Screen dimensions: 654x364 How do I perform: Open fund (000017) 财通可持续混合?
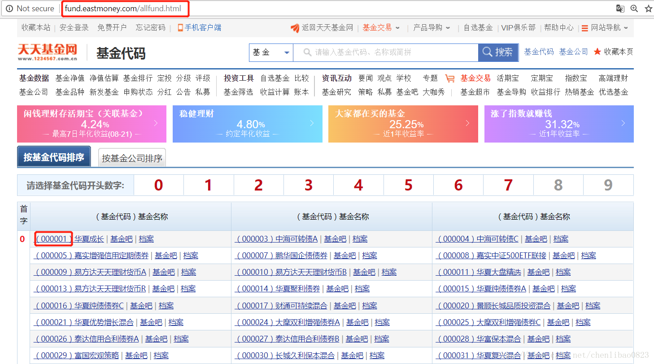click(x=281, y=306)
